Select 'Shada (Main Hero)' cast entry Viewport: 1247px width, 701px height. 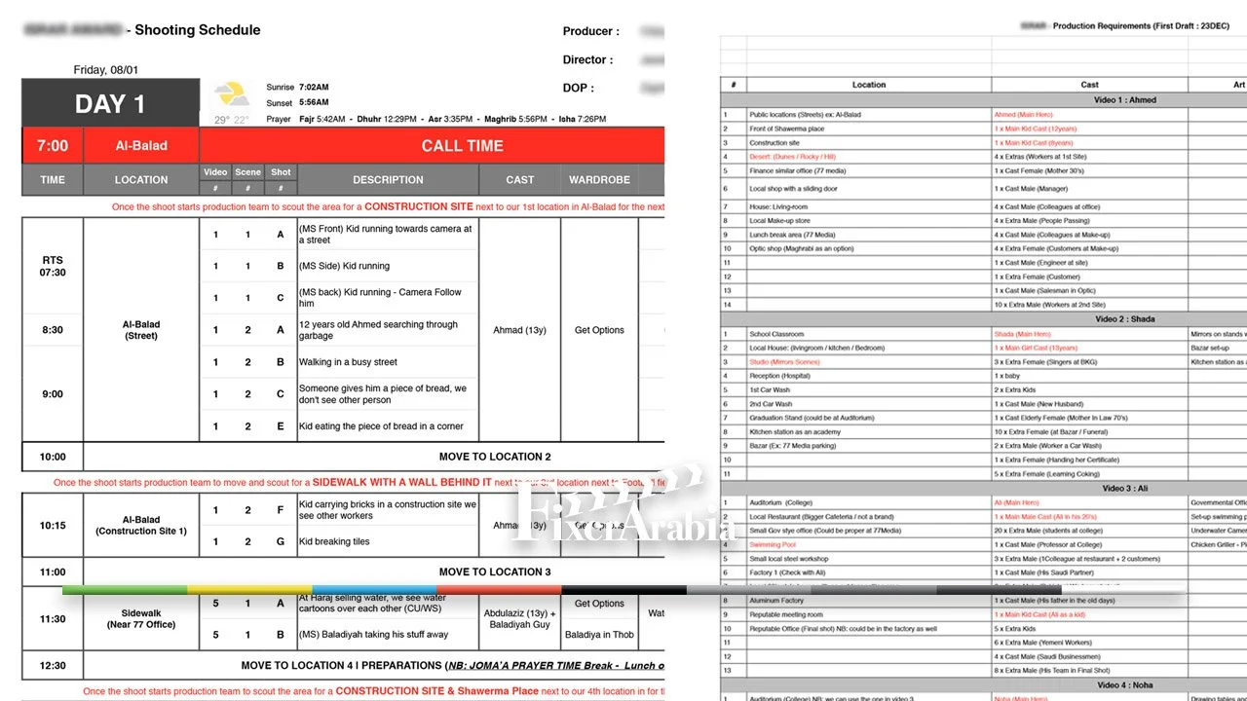pyautogui.click(x=1023, y=334)
